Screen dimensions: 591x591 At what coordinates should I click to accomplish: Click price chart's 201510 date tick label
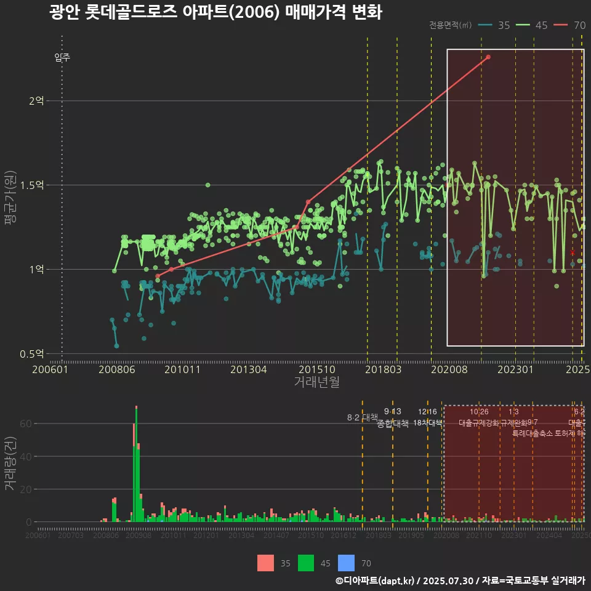point(316,369)
